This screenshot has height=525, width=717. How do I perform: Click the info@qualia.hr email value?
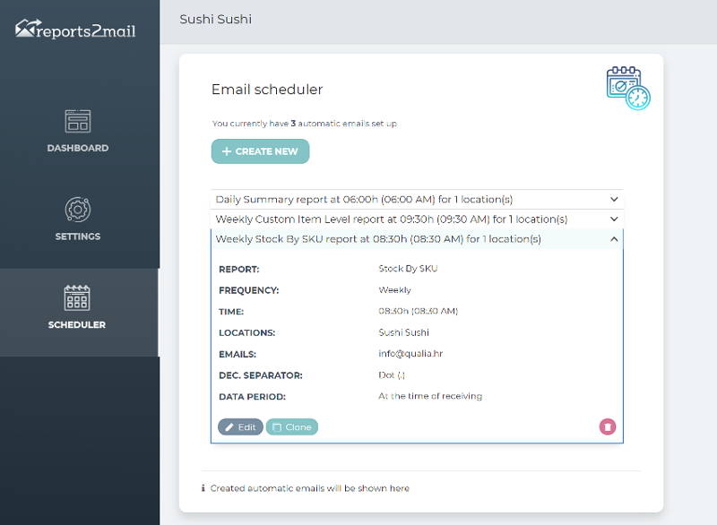[x=410, y=354]
